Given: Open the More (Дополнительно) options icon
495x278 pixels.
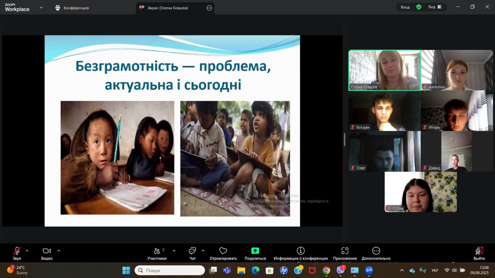Looking at the screenshot, I should (x=376, y=251).
